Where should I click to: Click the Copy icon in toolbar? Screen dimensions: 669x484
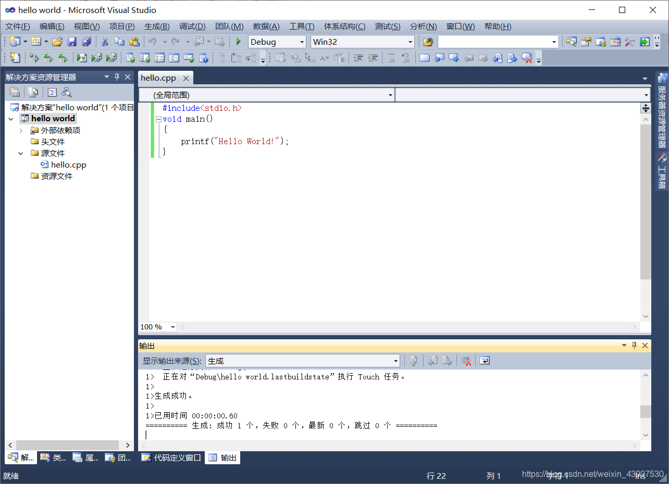tap(119, 42)
